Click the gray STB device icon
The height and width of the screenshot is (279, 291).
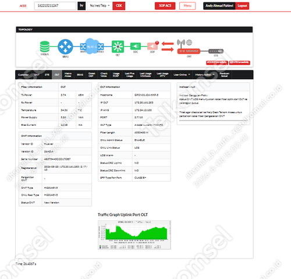[x=216, y=51]
